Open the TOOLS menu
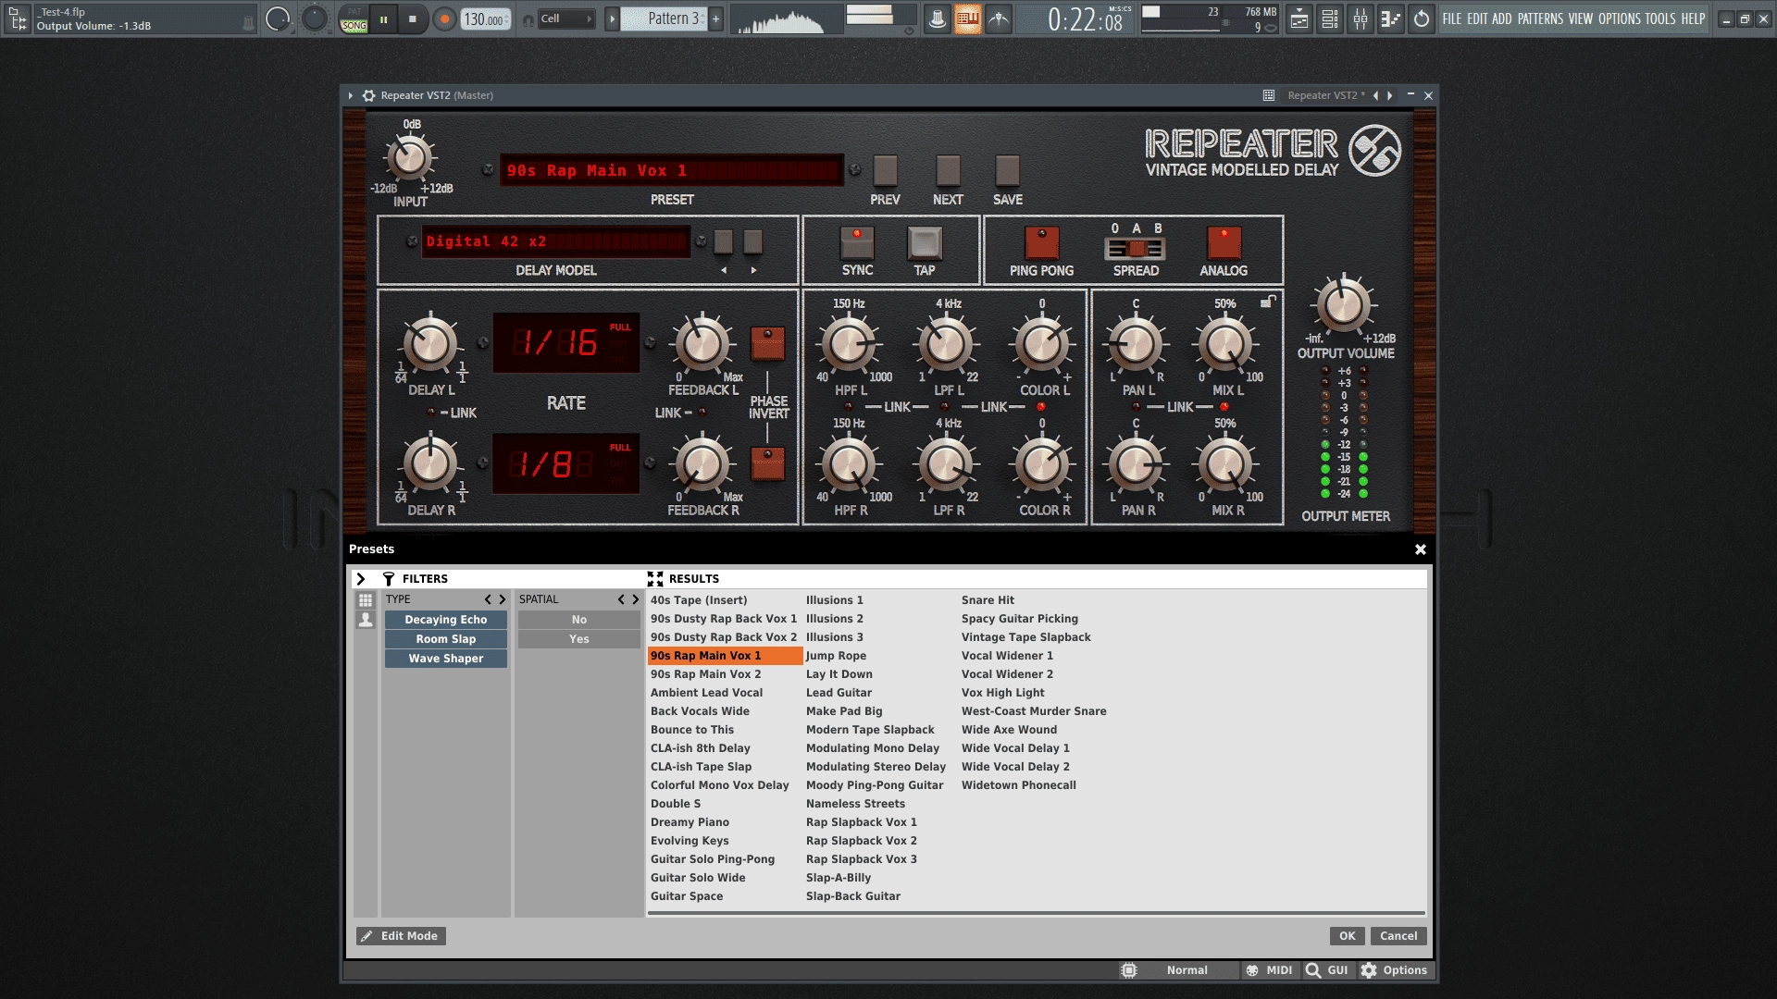 click(x=1660, y=18)
